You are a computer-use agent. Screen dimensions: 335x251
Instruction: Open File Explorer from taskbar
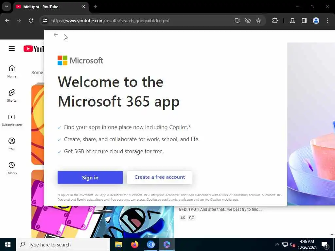pyautogui.click(x=118, y=244)
